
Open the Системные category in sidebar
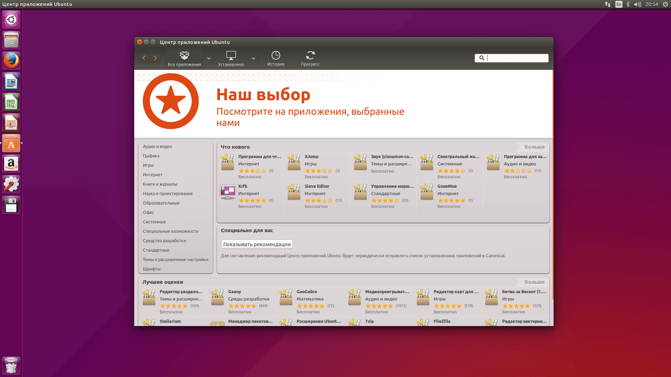click(154, 222)
